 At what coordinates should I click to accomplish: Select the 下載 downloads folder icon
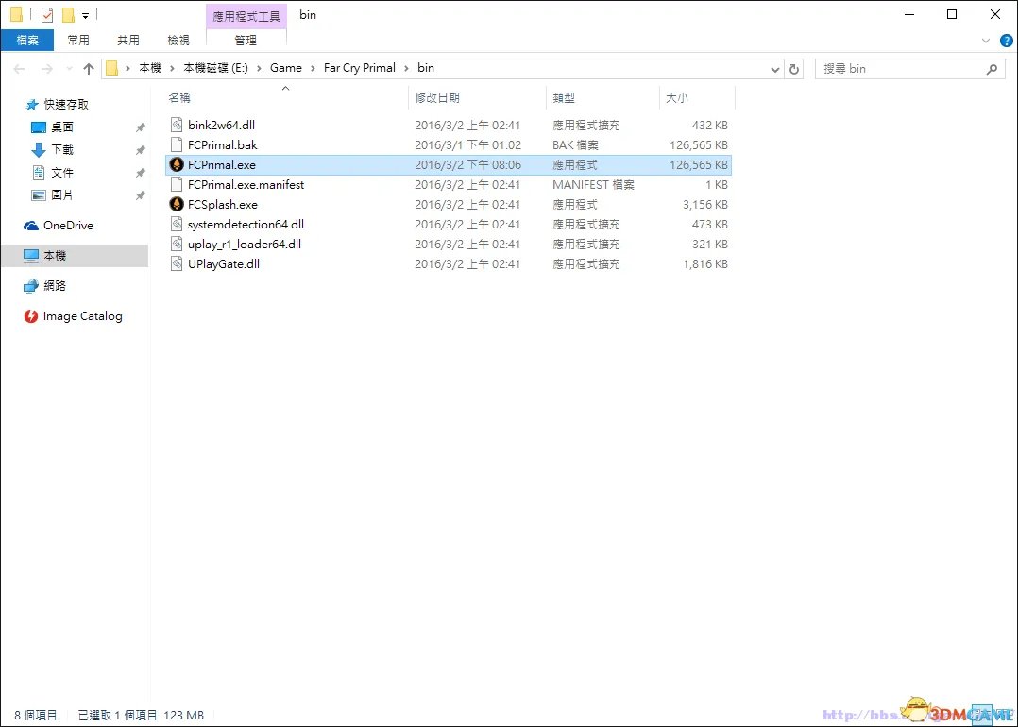[x=39, y=149]
